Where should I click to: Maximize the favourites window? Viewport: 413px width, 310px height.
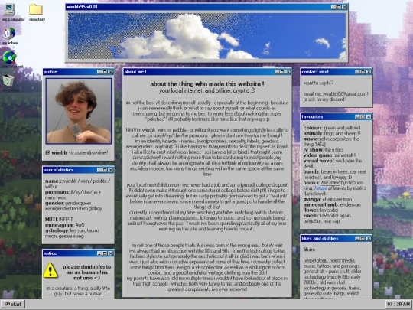pyautogui.click(x=363, y=117)
